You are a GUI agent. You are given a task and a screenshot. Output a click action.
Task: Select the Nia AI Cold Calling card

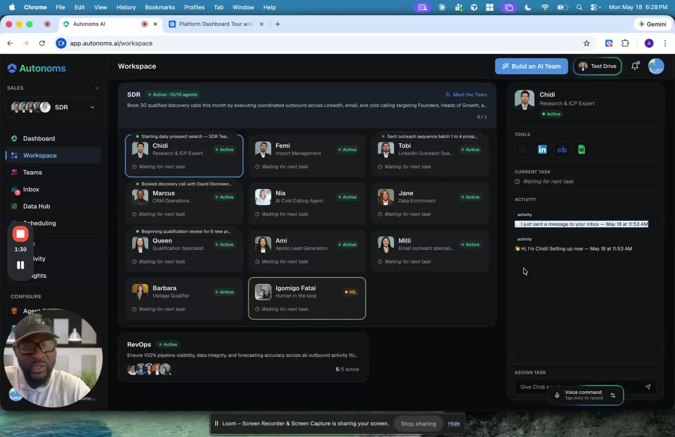click(x=307, y=203)
